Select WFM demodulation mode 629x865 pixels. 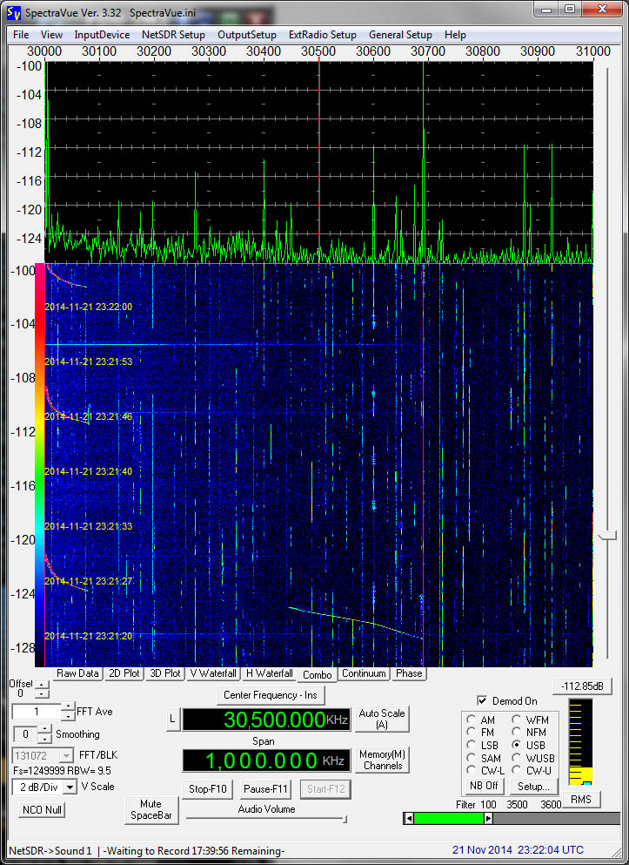pyautogui.click(x=516, y=720)
